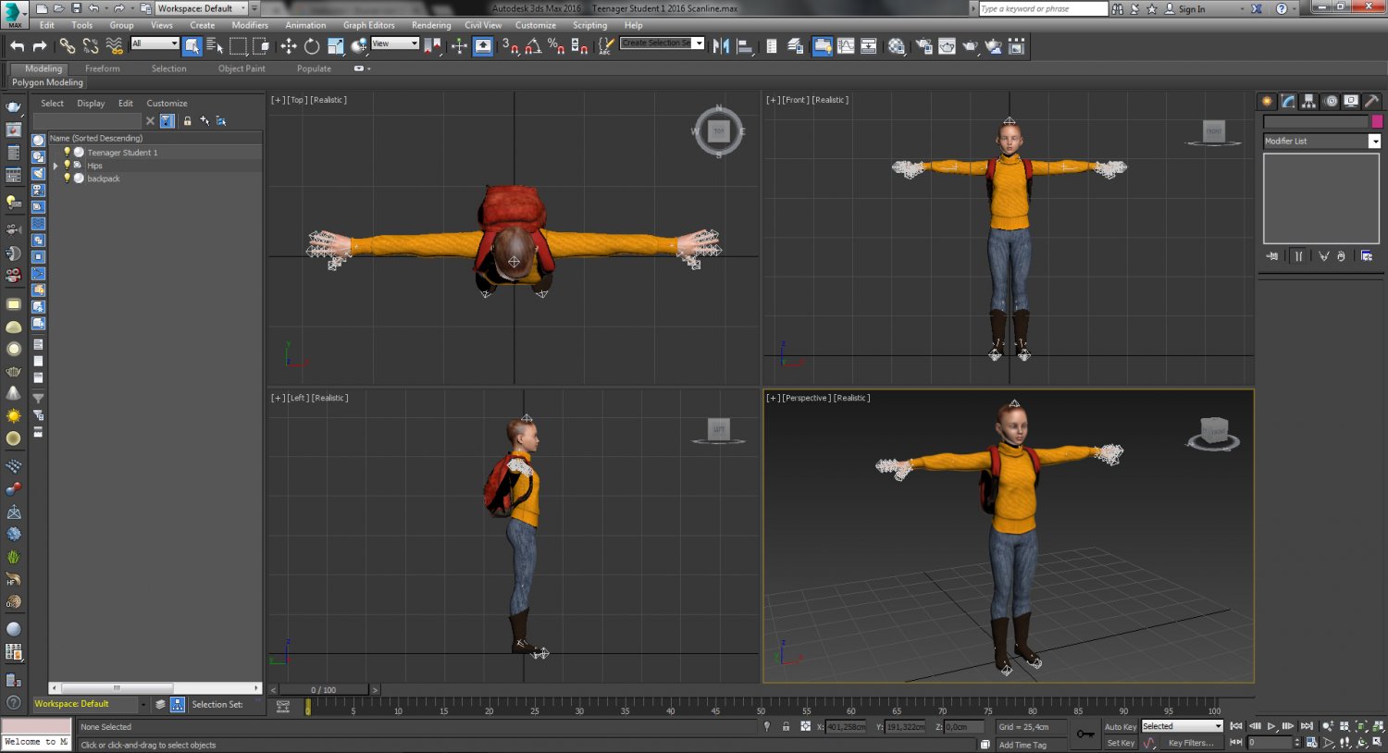
Task: Switch to the Freeform ribbon tab
Action: pyautogui.click(x=102, y=68)
